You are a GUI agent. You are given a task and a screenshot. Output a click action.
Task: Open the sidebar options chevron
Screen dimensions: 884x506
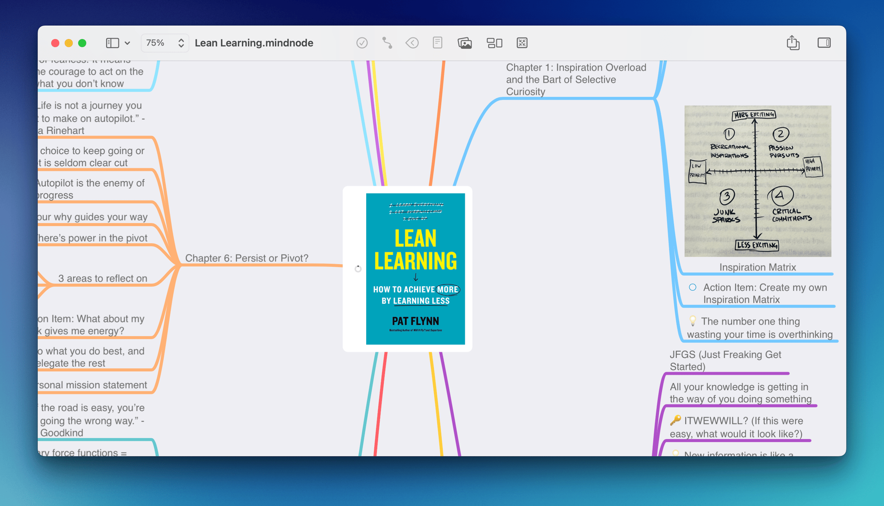point(127,43)
